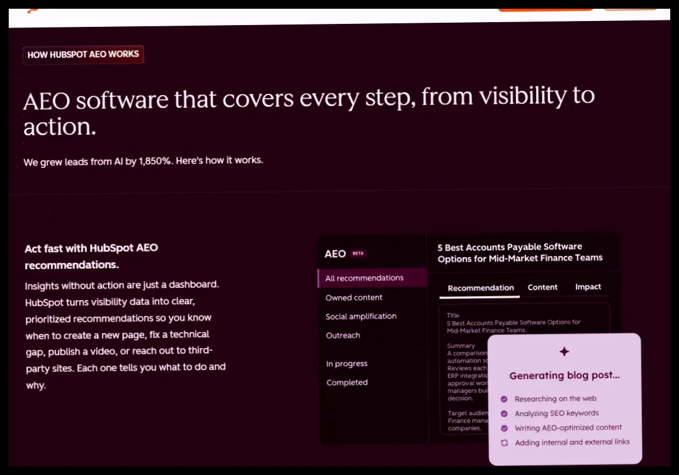Click the Summary label in the recommendation
Image resolution: width=679 pixels, height=475 pixels.
(x=461, y=346)
